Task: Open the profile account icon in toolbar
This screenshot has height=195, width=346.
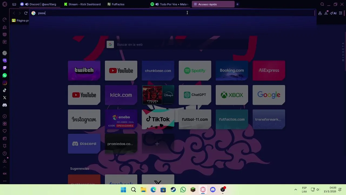Action: pos(320,13)
